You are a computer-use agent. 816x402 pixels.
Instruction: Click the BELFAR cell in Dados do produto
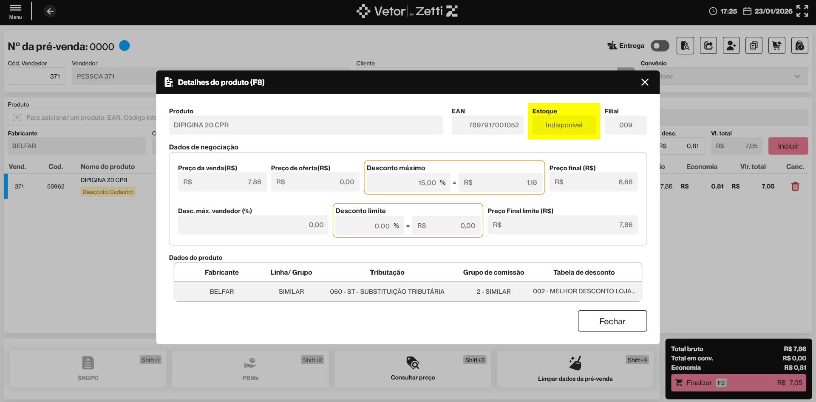click(x=222, y=292)
